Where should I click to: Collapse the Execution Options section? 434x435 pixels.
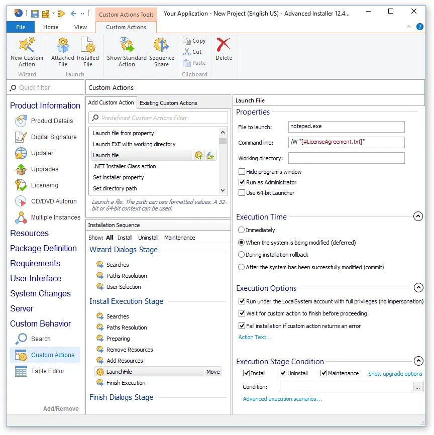click(x=418, y=288)
